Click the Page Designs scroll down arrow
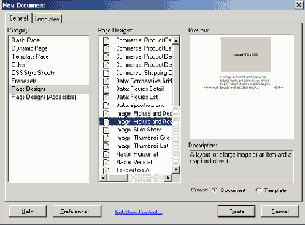 (x=176, y=169)
